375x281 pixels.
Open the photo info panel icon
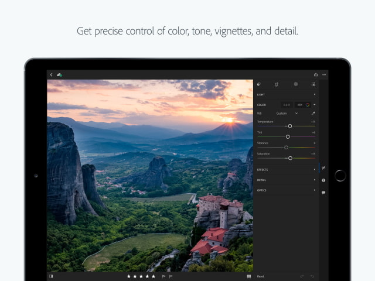point(323,180)
